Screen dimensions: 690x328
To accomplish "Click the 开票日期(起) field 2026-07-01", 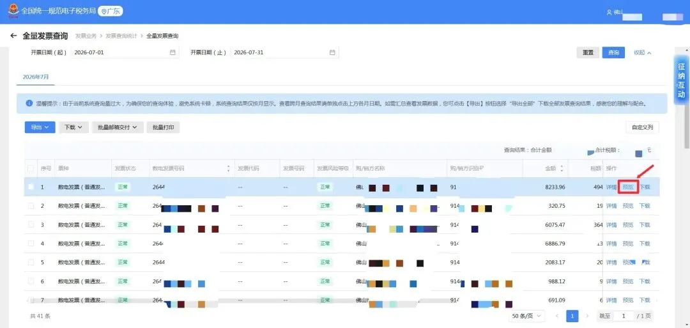I will click(125, 52).
